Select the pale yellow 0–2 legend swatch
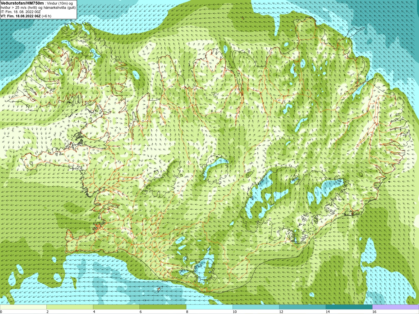 click(x=23, y=307)
